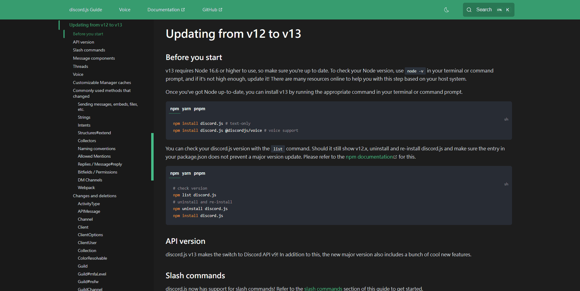Open the npm documentation link
The width and height of the screenshot is (580, 291).
coord(369,157)
